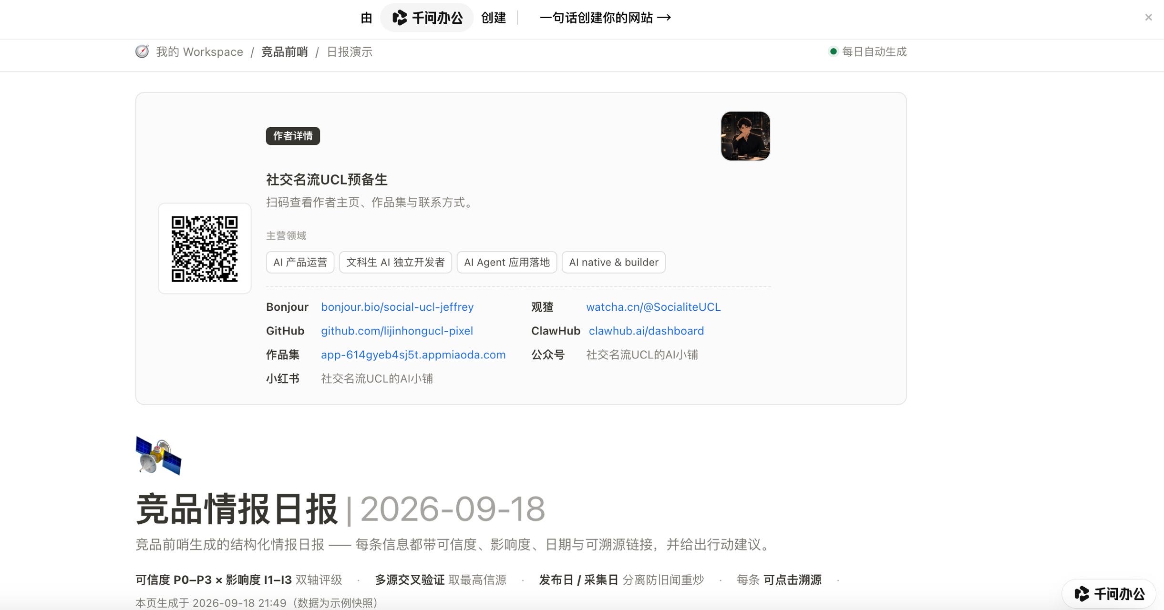
Task: Click 公众号 value 社交名流UCL的AI小铺
Action: pos(642,355)
